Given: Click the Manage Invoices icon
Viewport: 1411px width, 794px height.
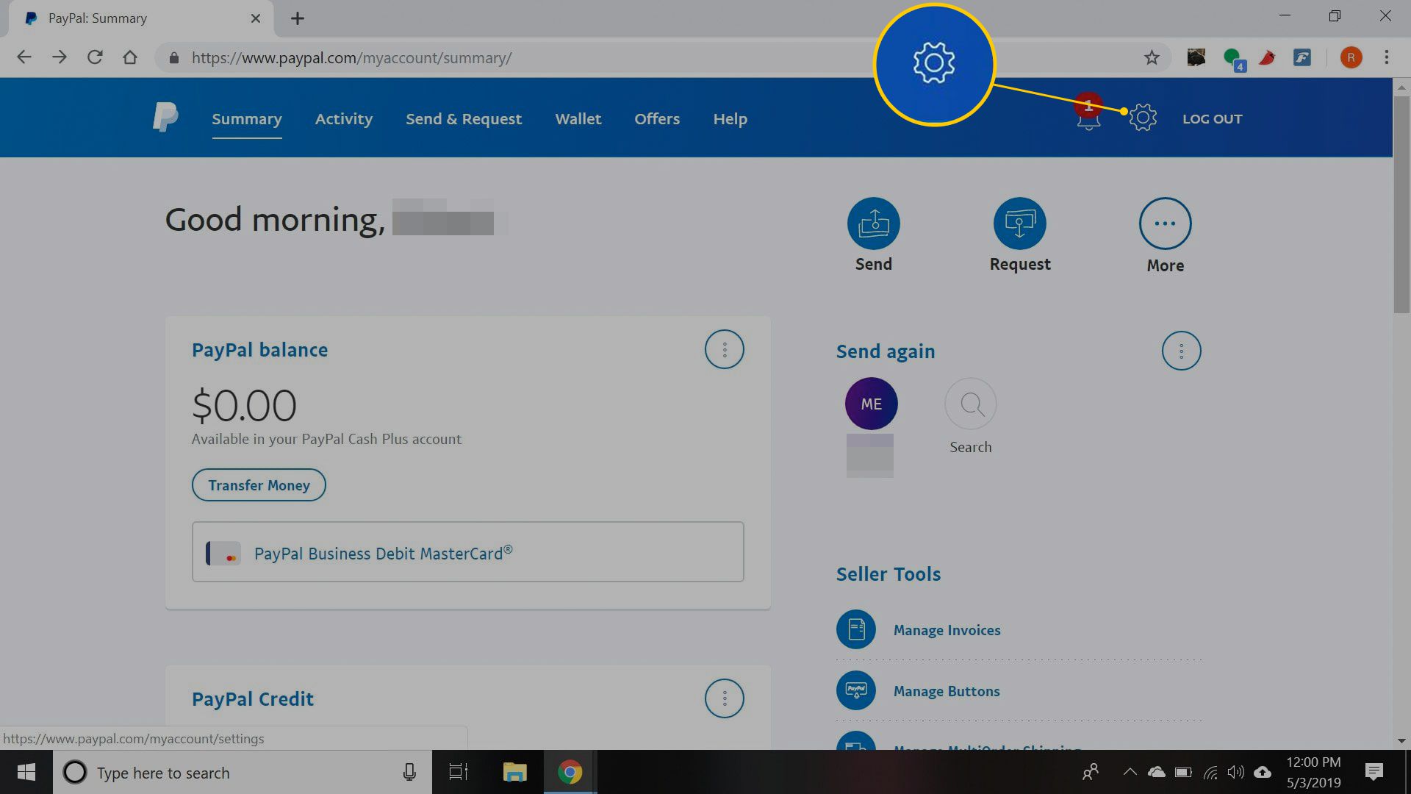Looking at the screenshot, I should pos(854,629).
